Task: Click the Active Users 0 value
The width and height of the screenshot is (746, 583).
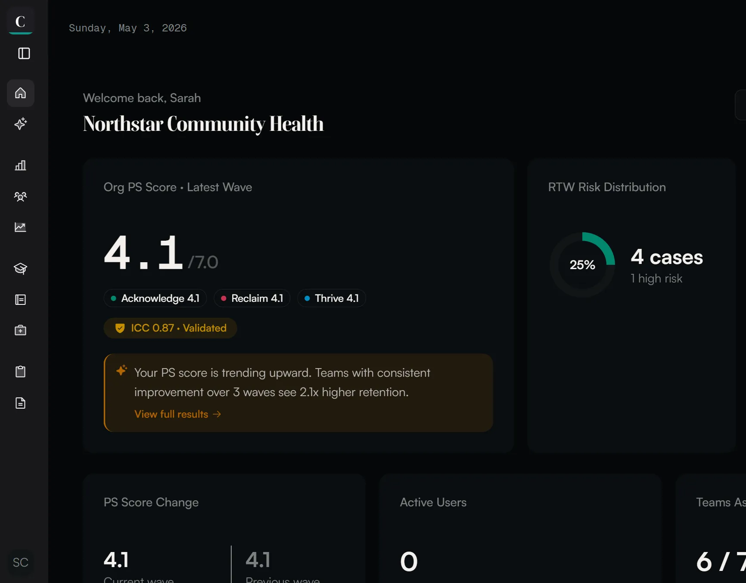Action: click(x=409, y=561)
